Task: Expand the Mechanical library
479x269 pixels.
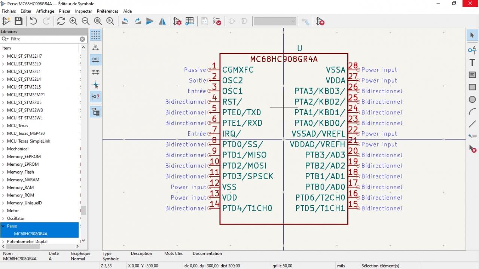Action: (x=3, y=149)
